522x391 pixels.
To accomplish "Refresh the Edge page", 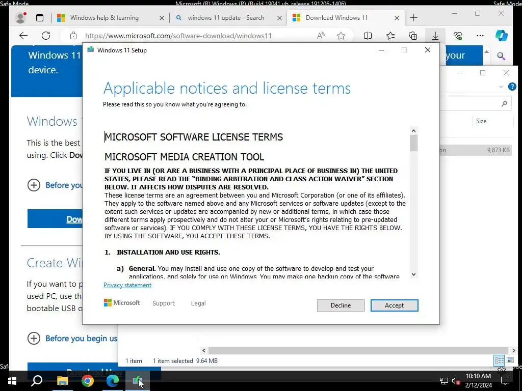I will coord(46,36).
